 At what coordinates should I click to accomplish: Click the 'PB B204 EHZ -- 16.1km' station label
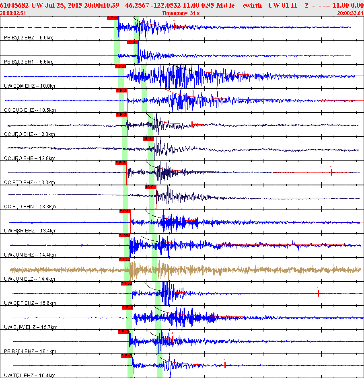pos(30,351)
